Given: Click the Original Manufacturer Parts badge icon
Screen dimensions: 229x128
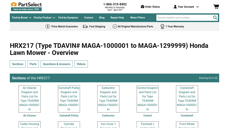Looking at the screenshot, I should pos(114,26).
